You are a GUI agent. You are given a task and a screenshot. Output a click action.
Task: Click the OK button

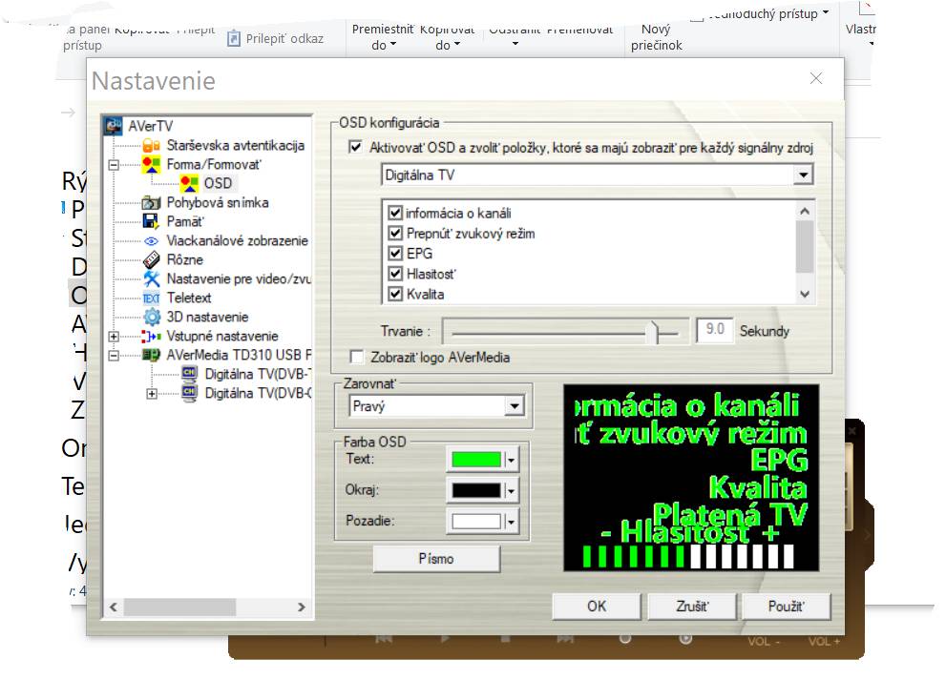point(597,606)
